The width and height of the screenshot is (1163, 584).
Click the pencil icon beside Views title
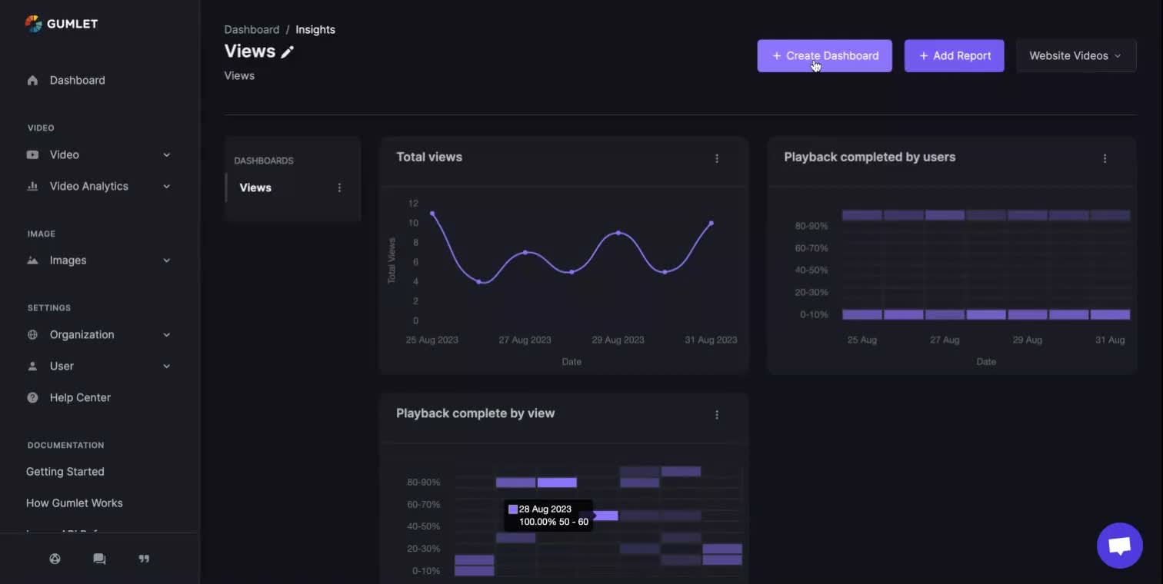pos(288,52)
